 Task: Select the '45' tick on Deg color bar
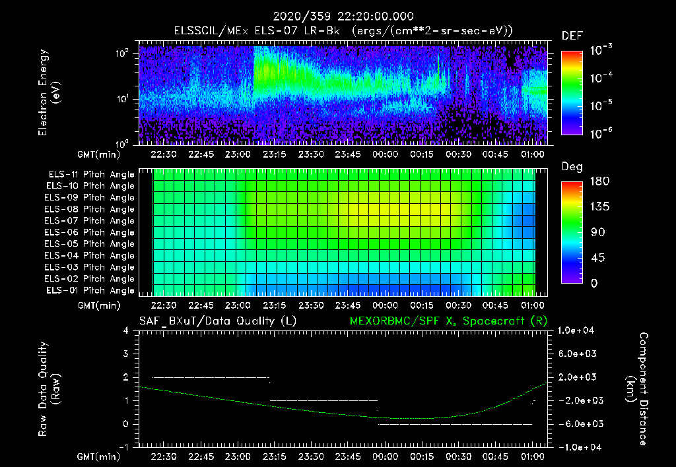tap(598, 258)
